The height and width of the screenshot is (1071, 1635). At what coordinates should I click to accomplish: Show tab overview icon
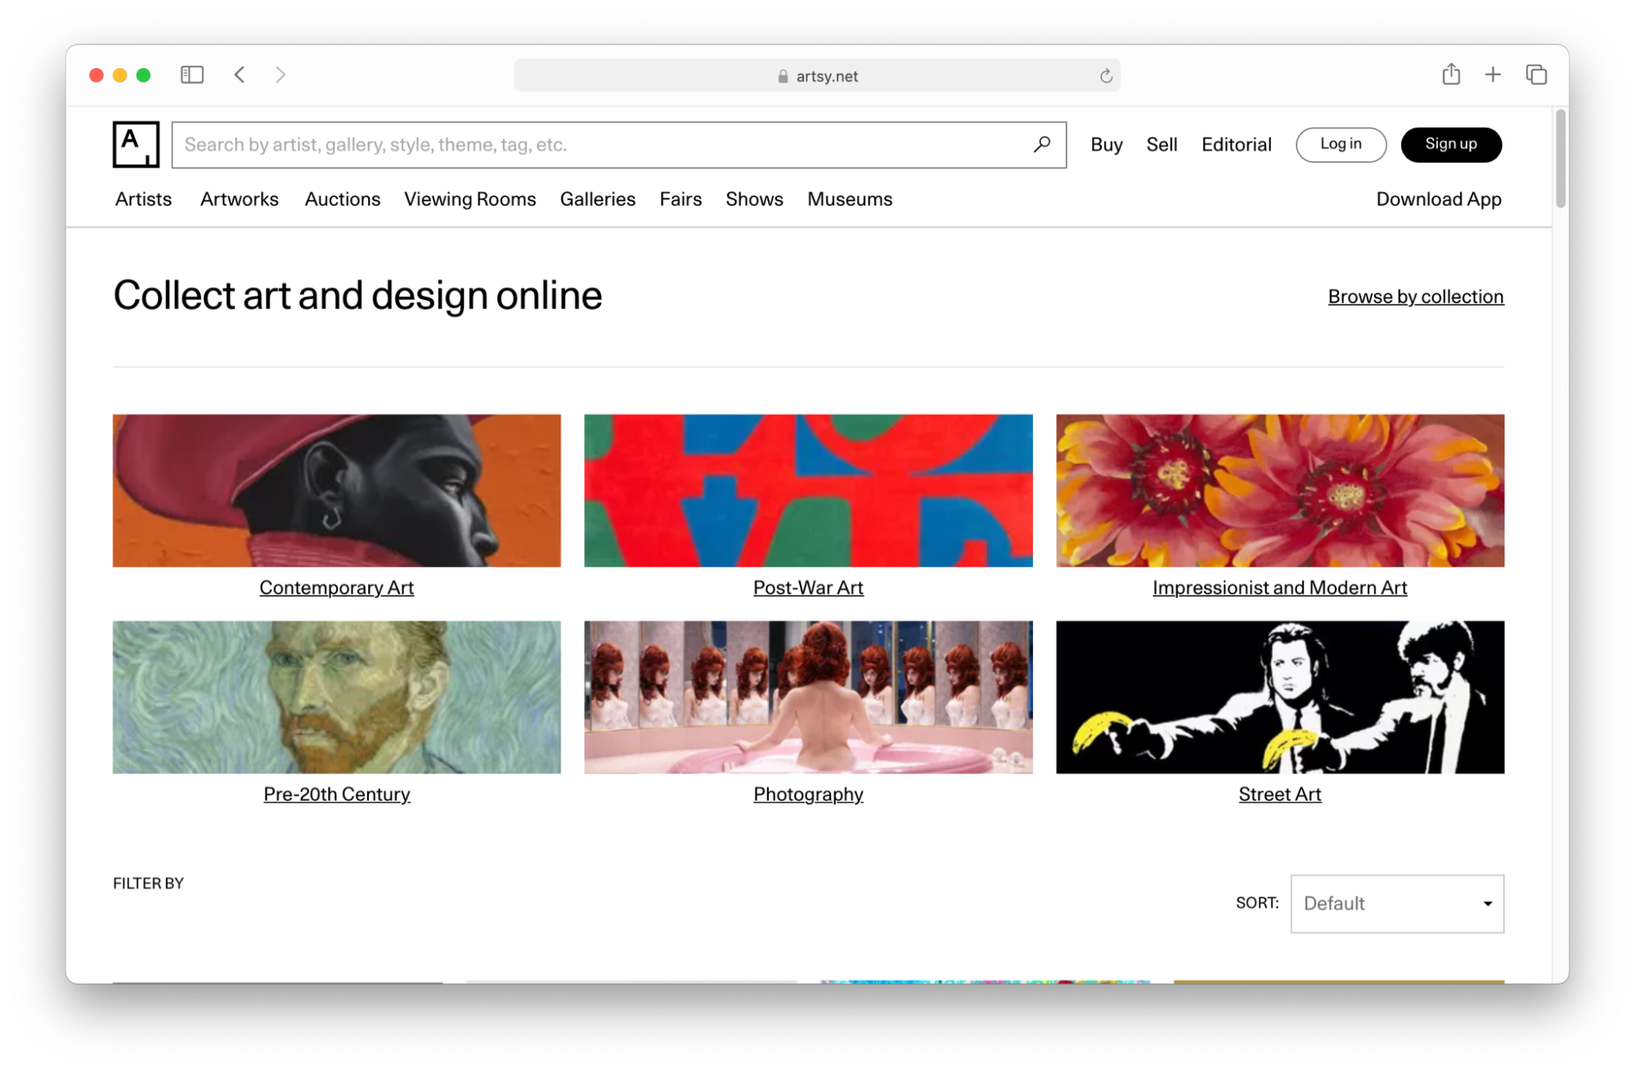1536,75
